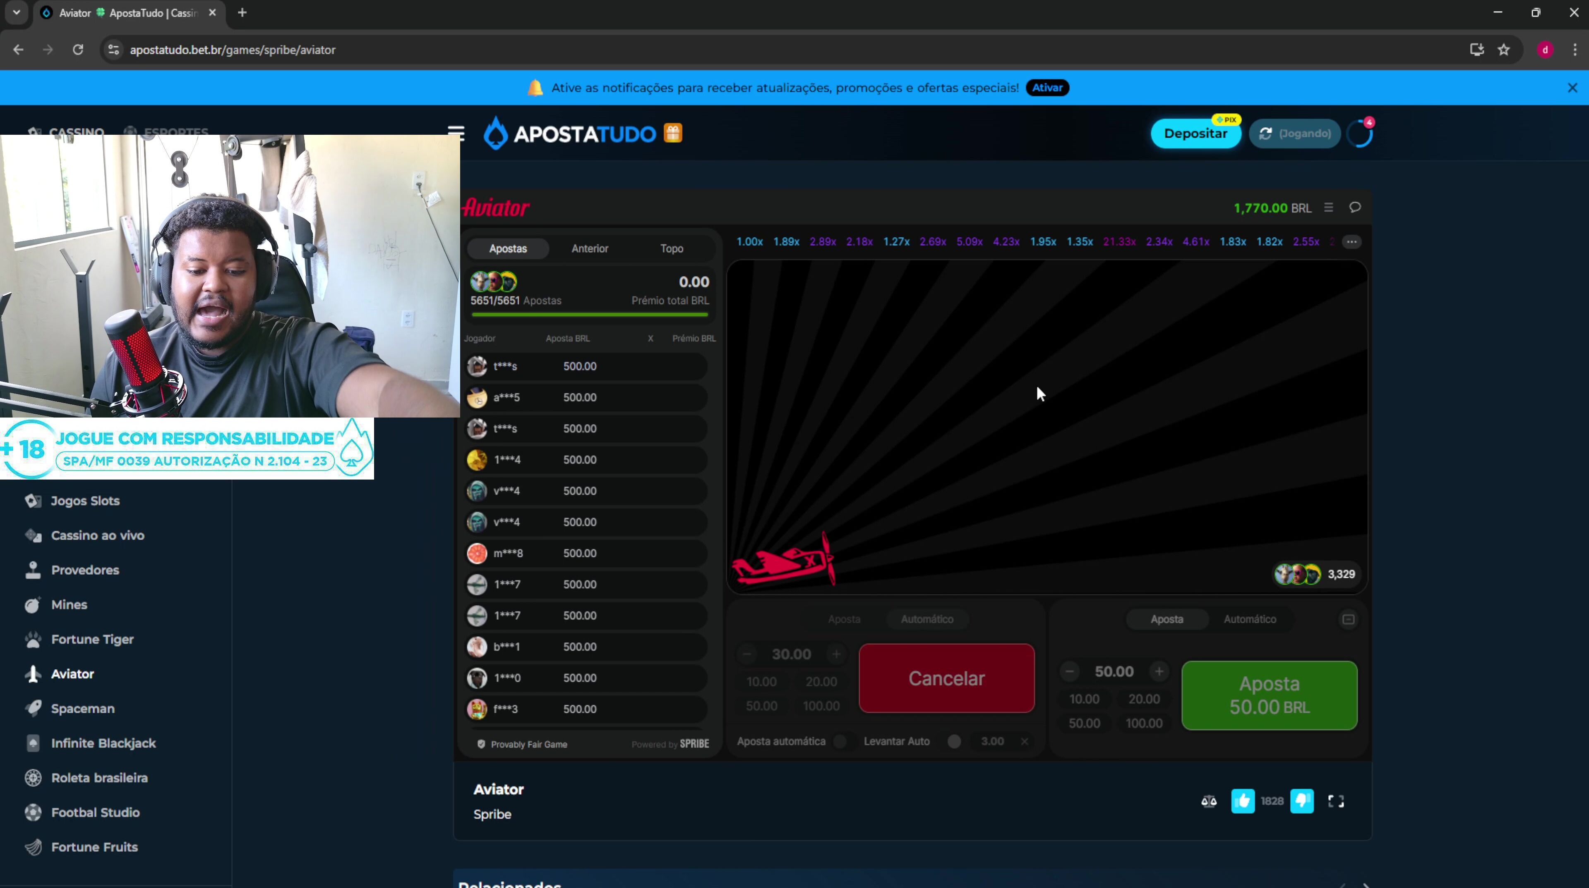Open a new browser tab

click(242, 12)
